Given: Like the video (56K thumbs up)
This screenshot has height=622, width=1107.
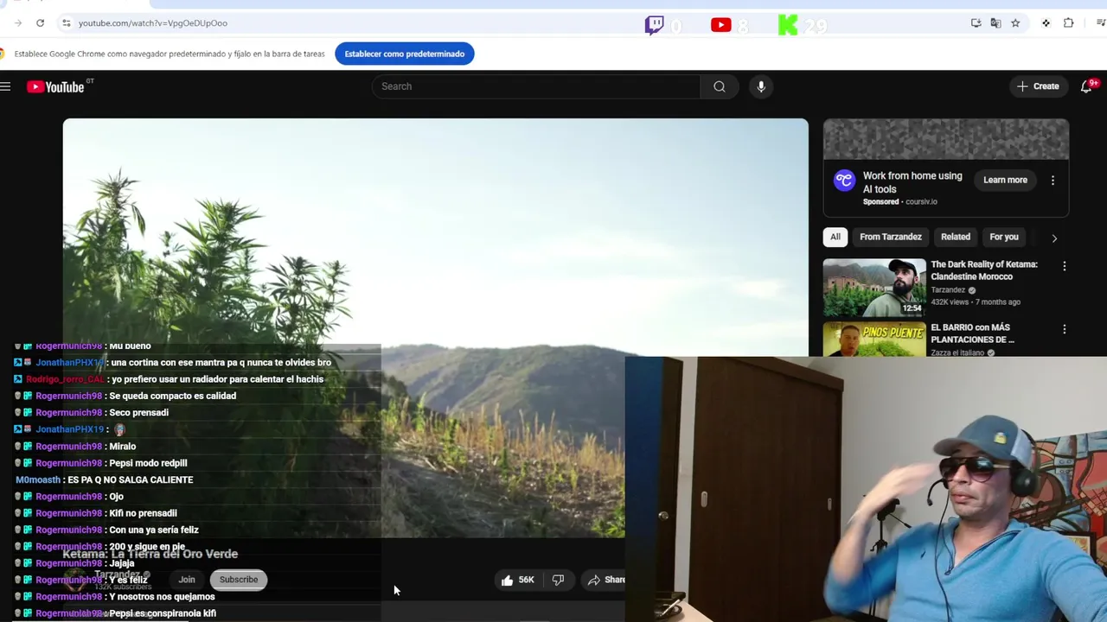Looking at the screenshot, I should click(518, 580).
